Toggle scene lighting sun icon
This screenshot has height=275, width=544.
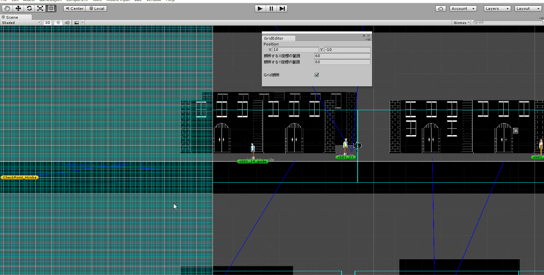(58, 23)
